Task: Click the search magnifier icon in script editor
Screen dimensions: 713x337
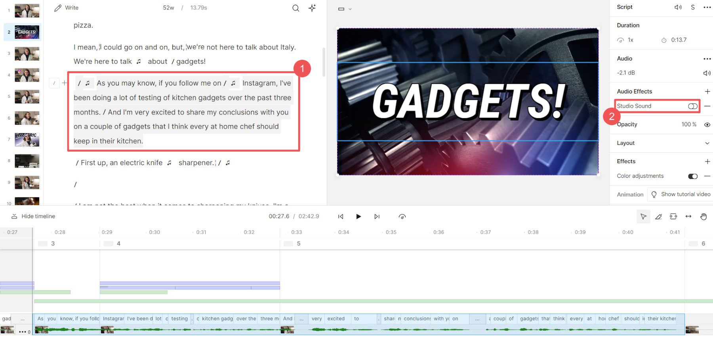Action: [x=295, y=8]
